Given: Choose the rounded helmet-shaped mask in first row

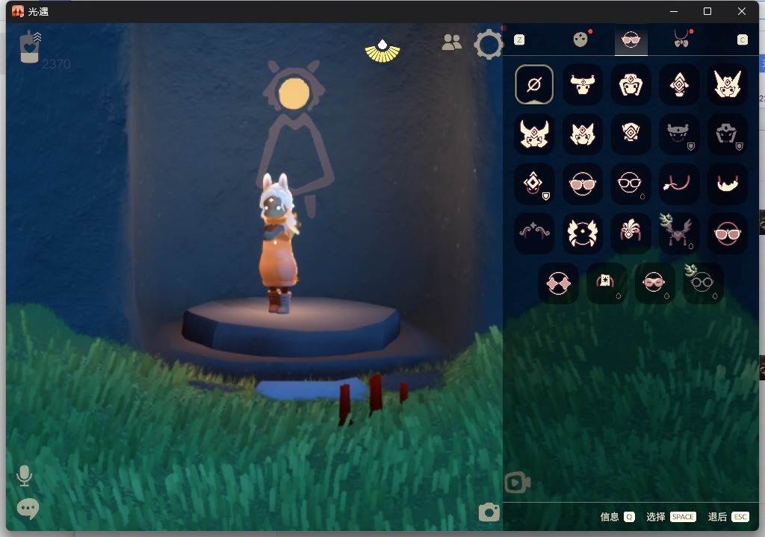Looking at the screenshot, I should tap(631, 84).
